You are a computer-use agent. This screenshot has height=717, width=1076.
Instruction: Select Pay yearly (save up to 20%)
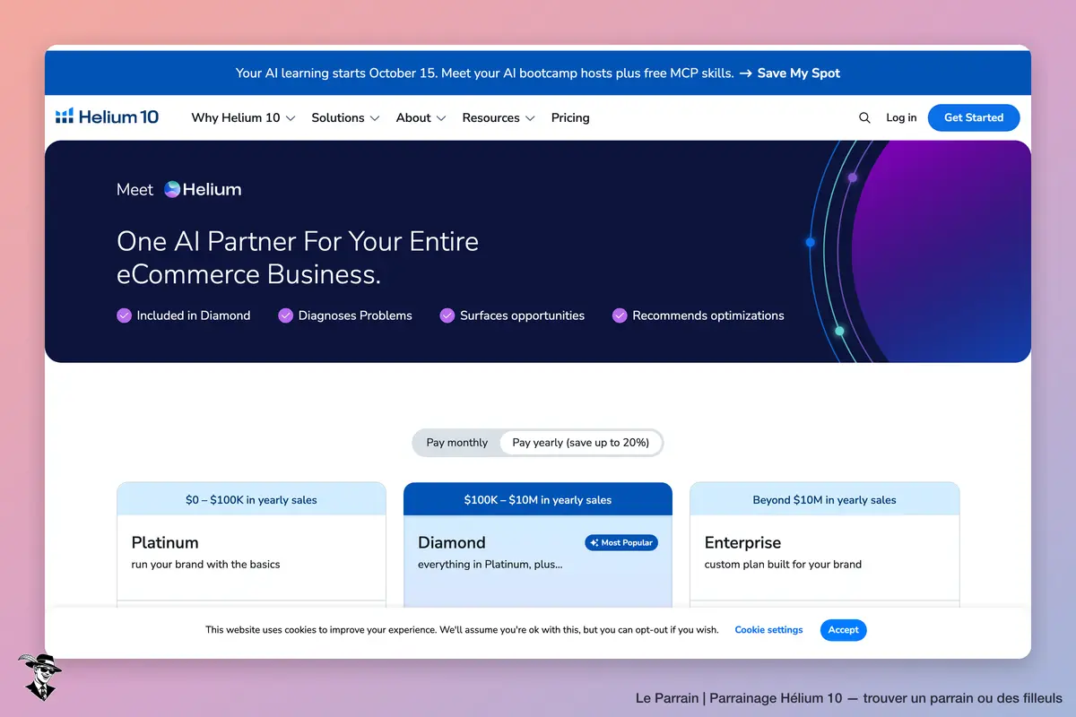click(581, 443)
